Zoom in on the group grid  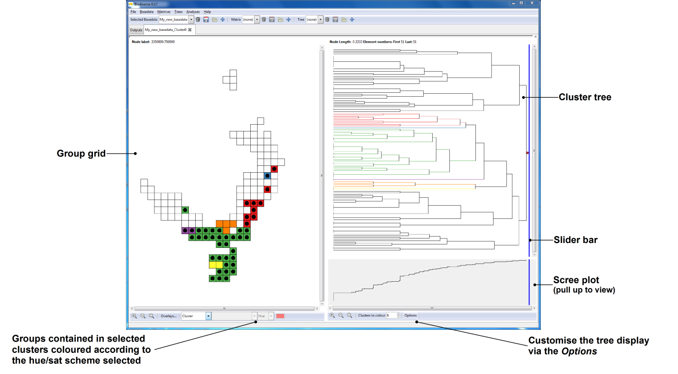[x=134, y=316]
